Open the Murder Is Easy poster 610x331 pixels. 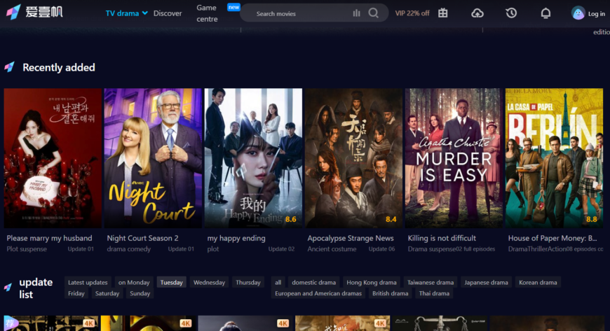(x=454, y=158)
